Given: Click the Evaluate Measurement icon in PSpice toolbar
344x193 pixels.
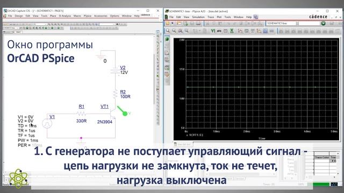Looking at the screenshot, I should click(246, 31).
